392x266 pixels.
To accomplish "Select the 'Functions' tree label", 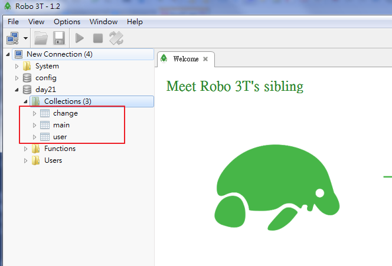I will point(60,149).
